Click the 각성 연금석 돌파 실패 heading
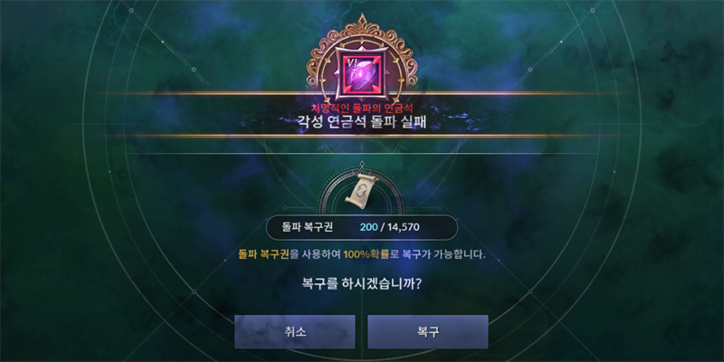The image size is (724, 362). (362, 124)
